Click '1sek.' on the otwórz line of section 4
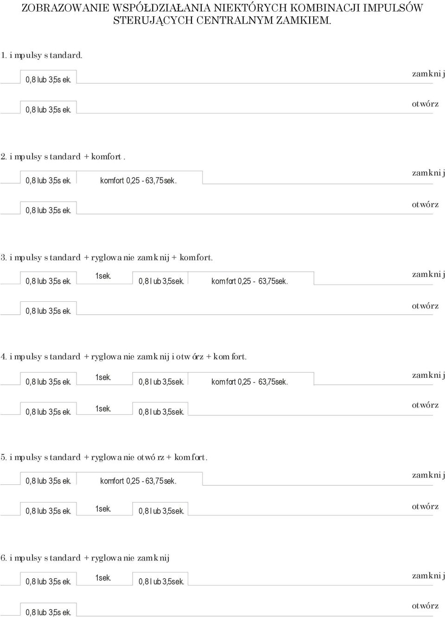The image size is (445, 617). pyautogui.click(x=103, y=409)
